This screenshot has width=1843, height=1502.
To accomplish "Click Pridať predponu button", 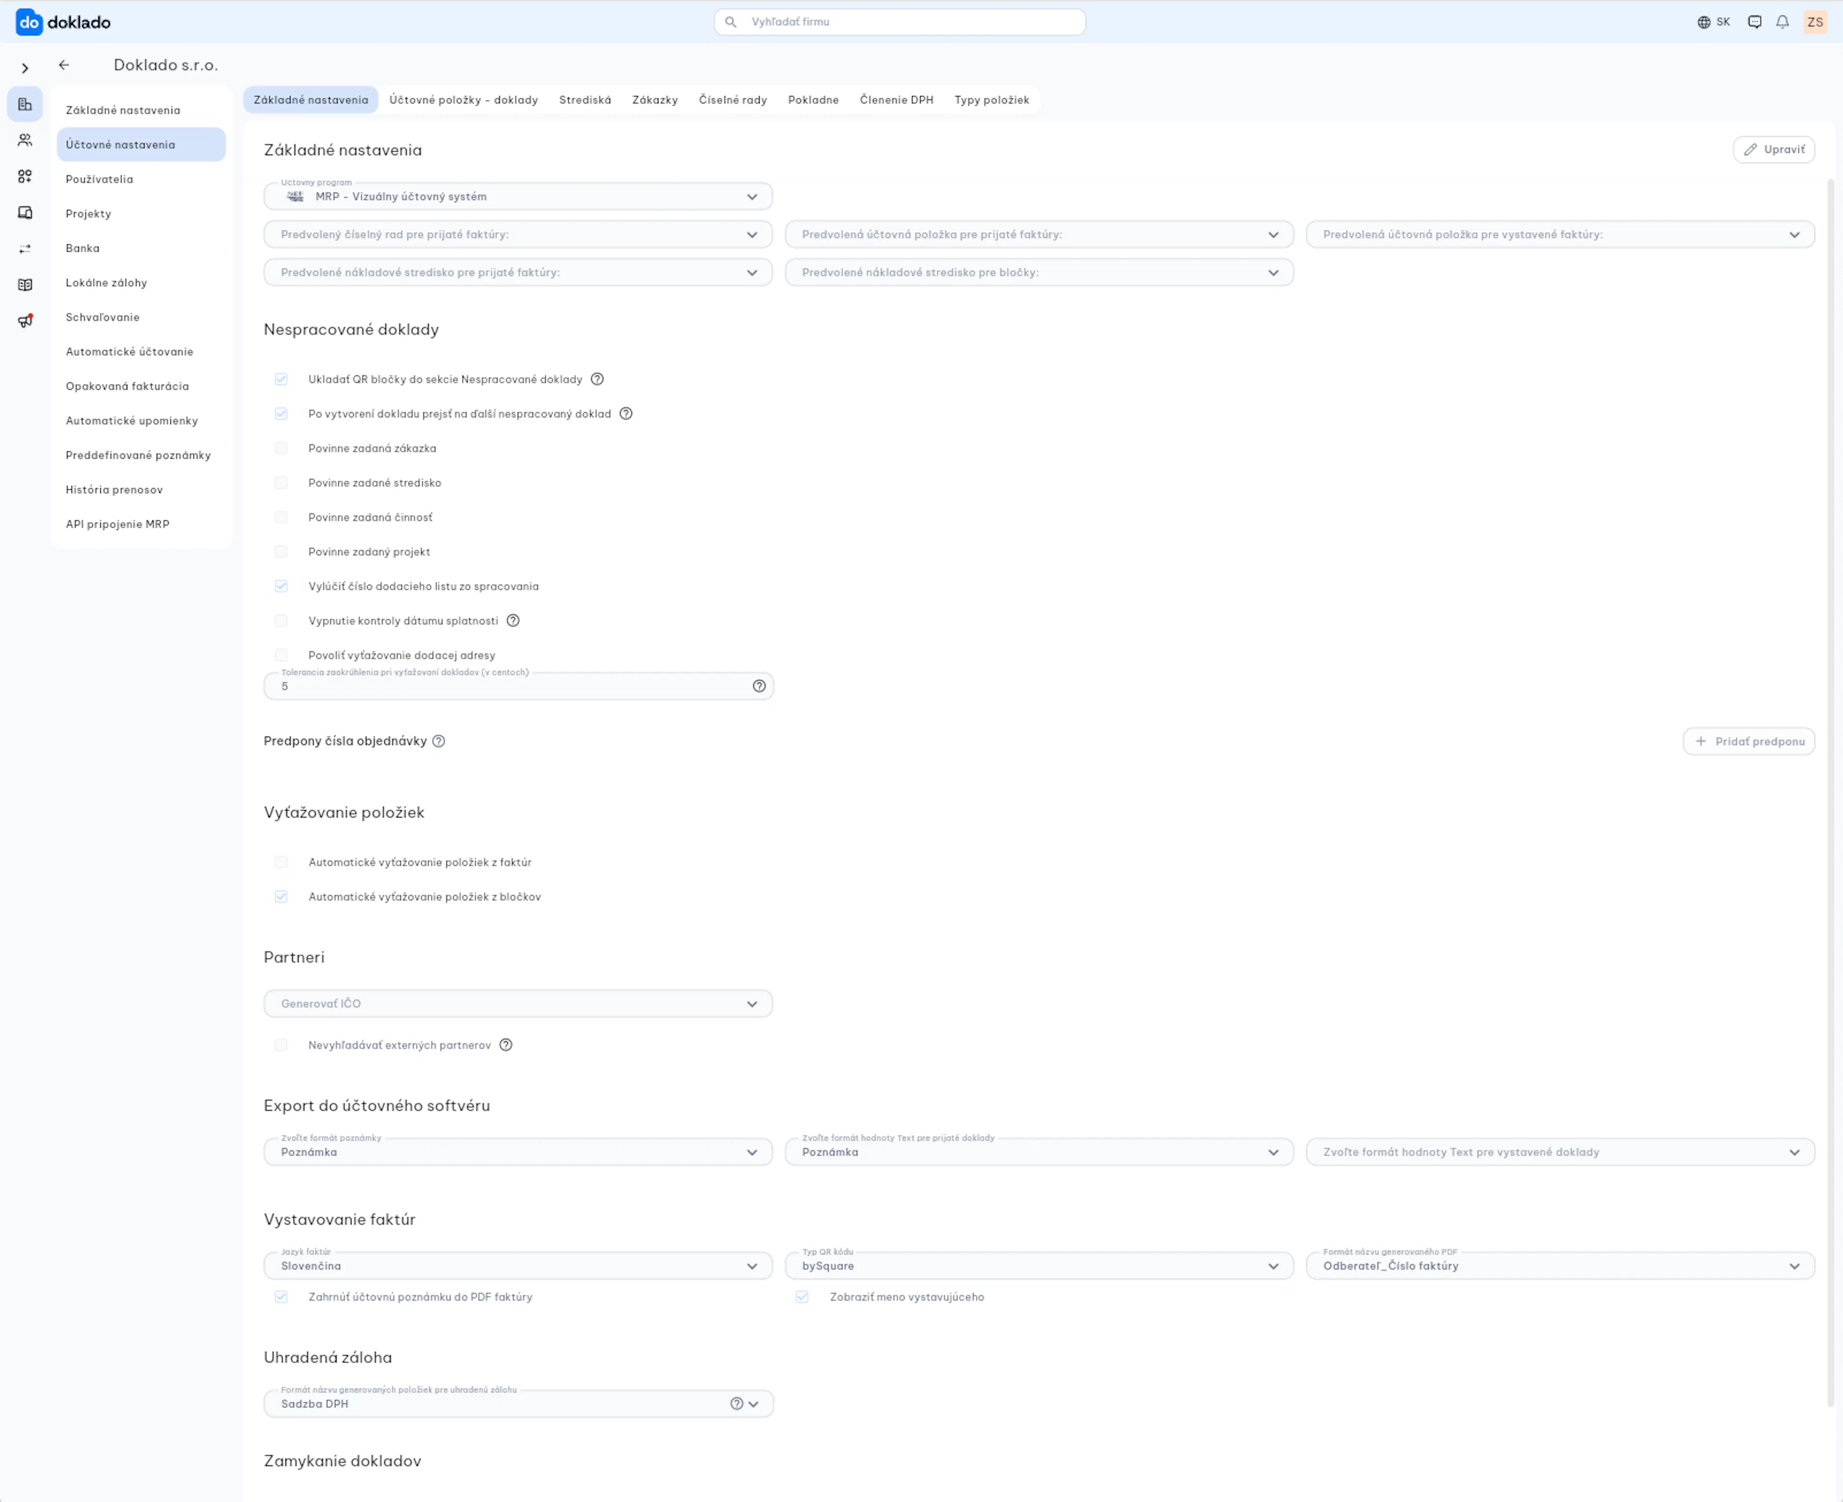I will (x=1749, y=742).
